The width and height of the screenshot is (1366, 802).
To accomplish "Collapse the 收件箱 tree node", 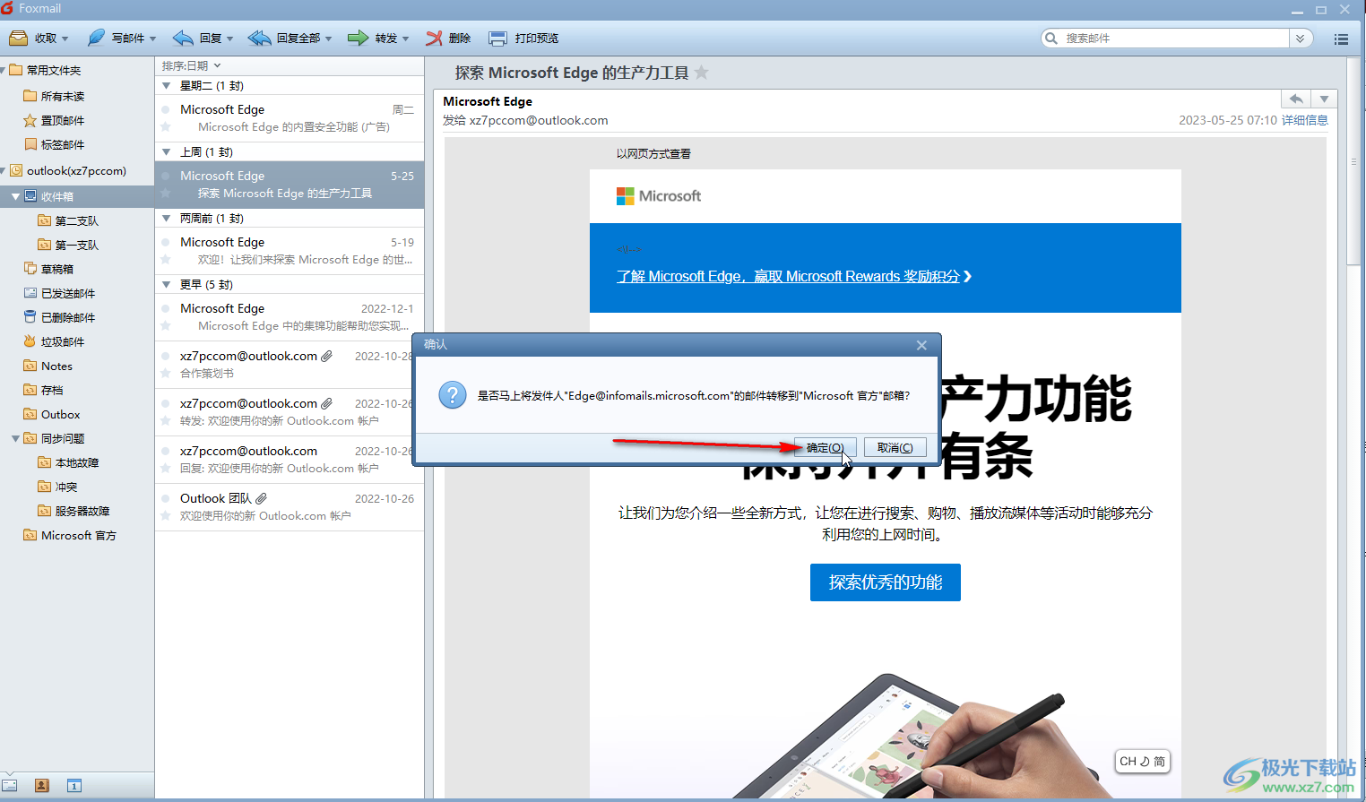I will coord(15,196).
